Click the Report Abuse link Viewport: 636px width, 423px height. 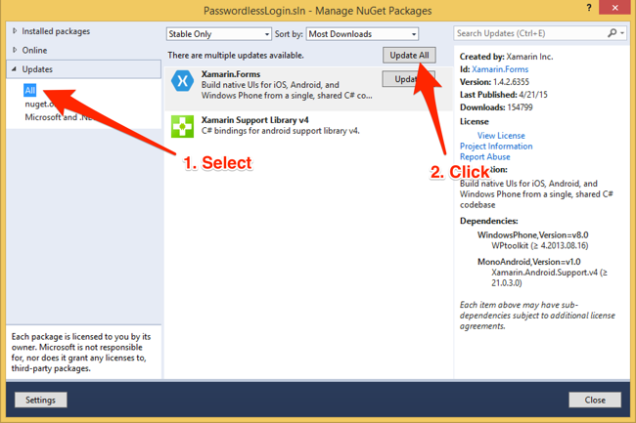484,157
